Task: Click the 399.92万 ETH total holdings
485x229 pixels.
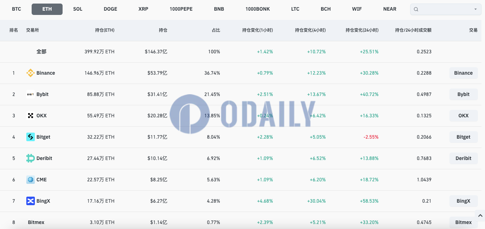Action: coord(100,52)
